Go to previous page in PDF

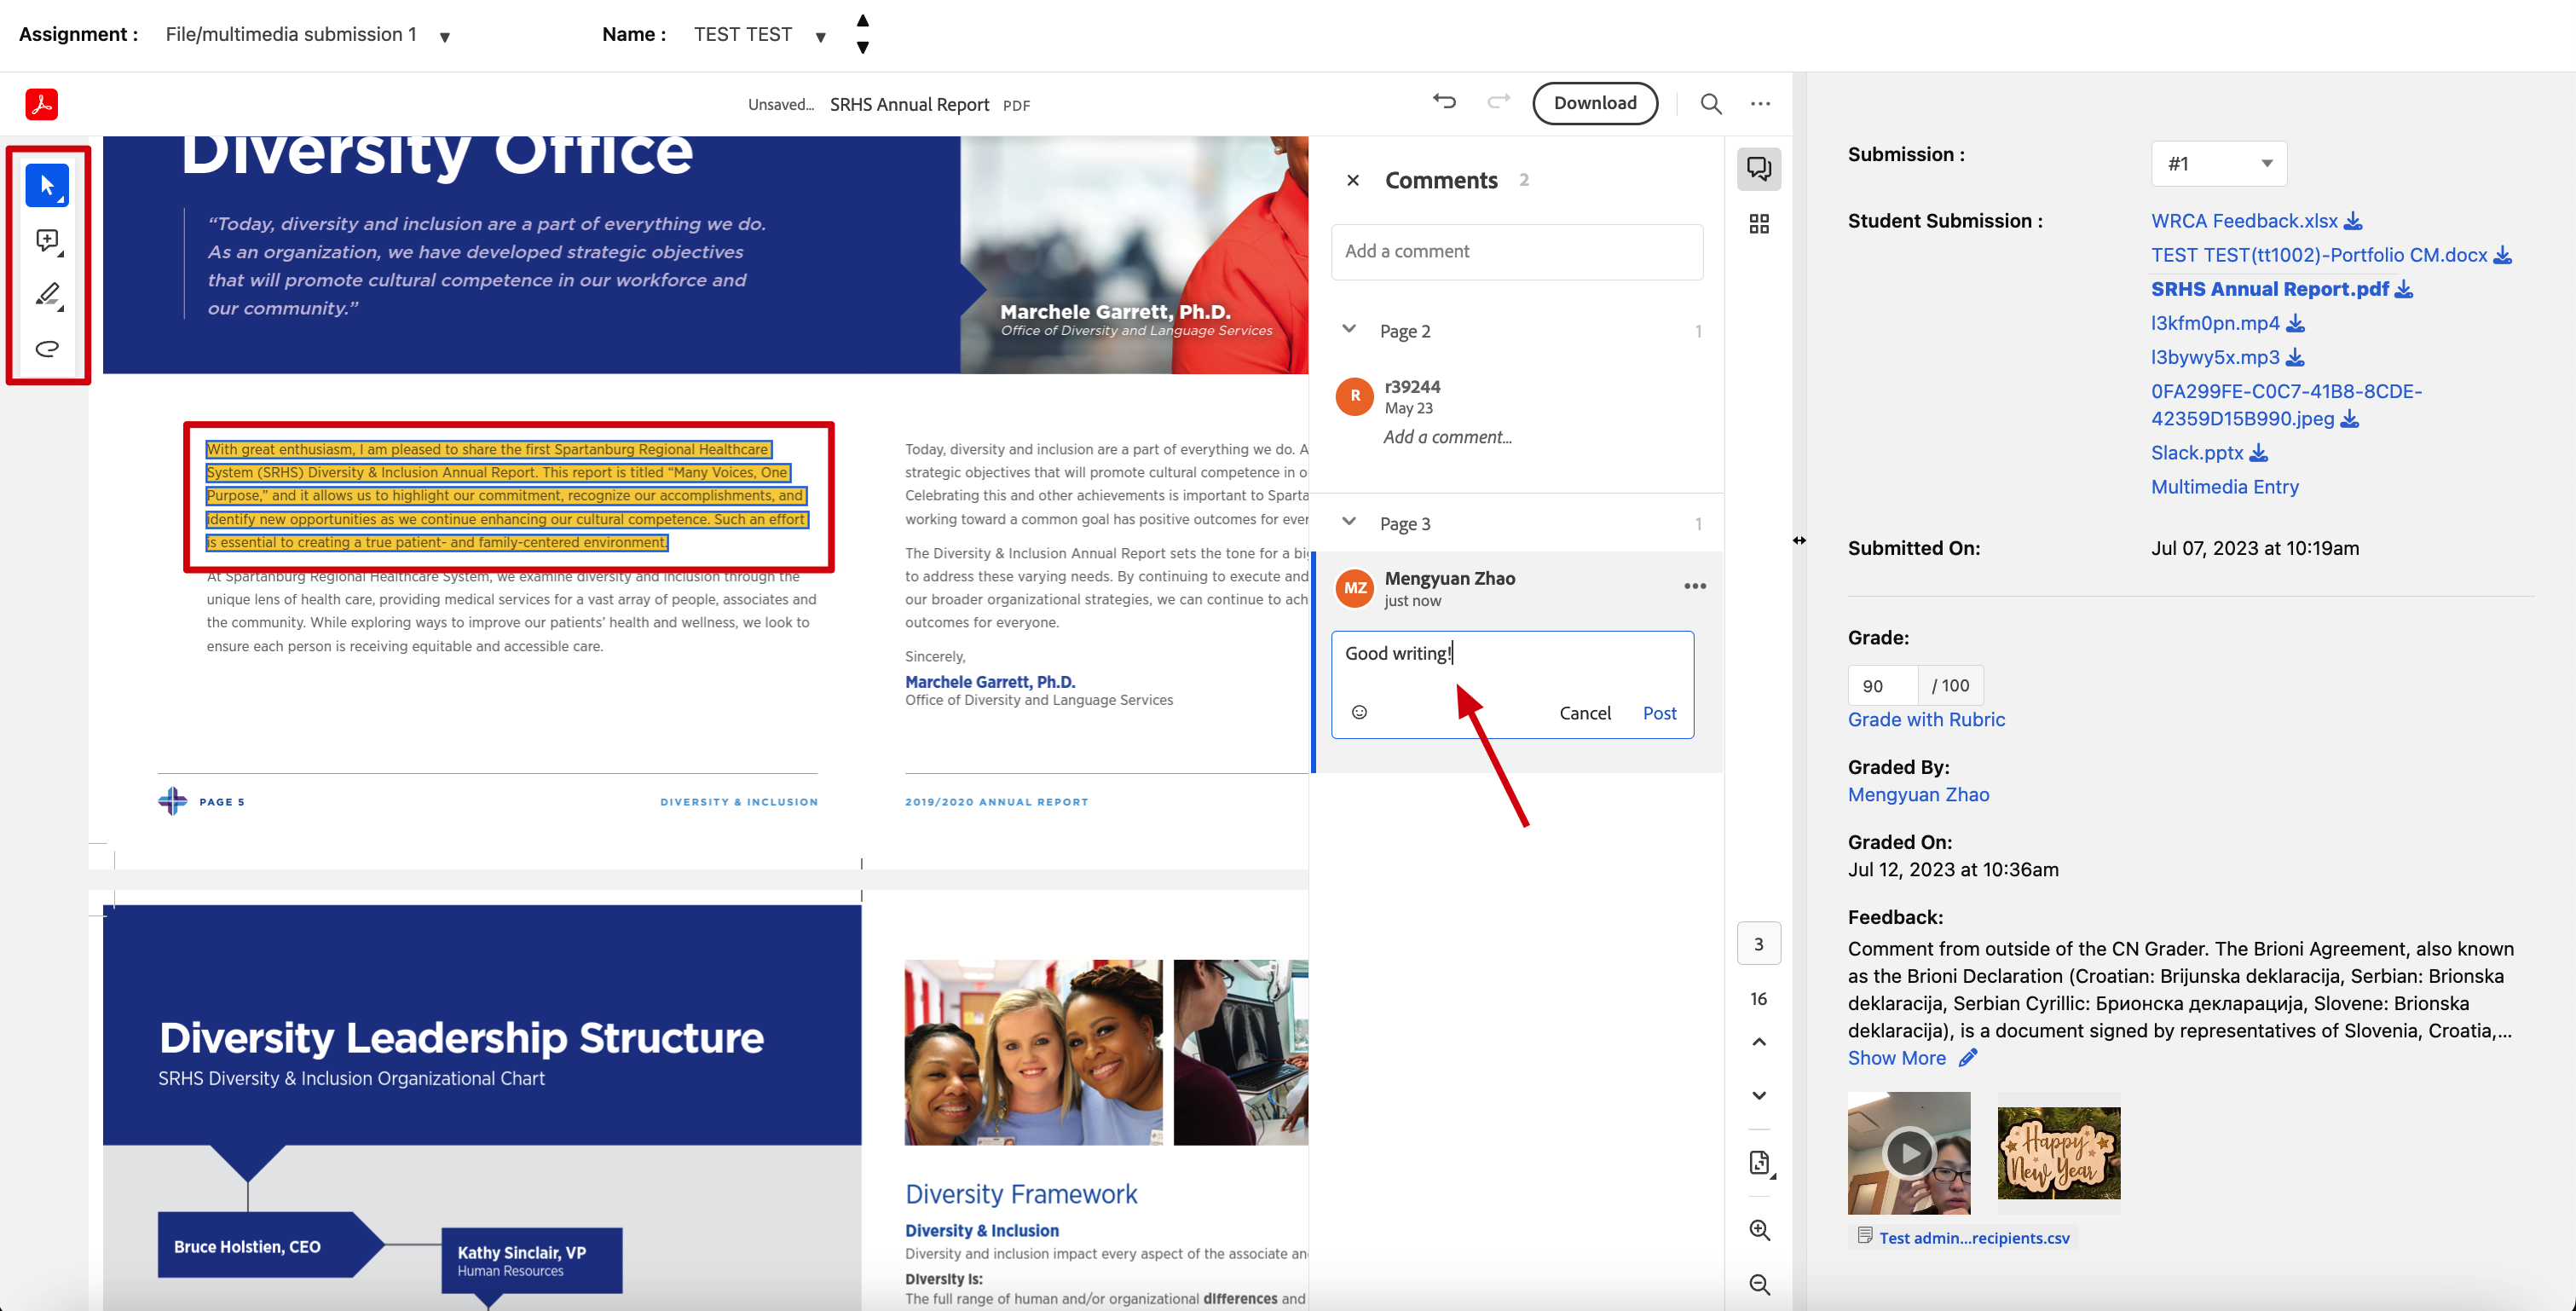tap(1759, 1042)
